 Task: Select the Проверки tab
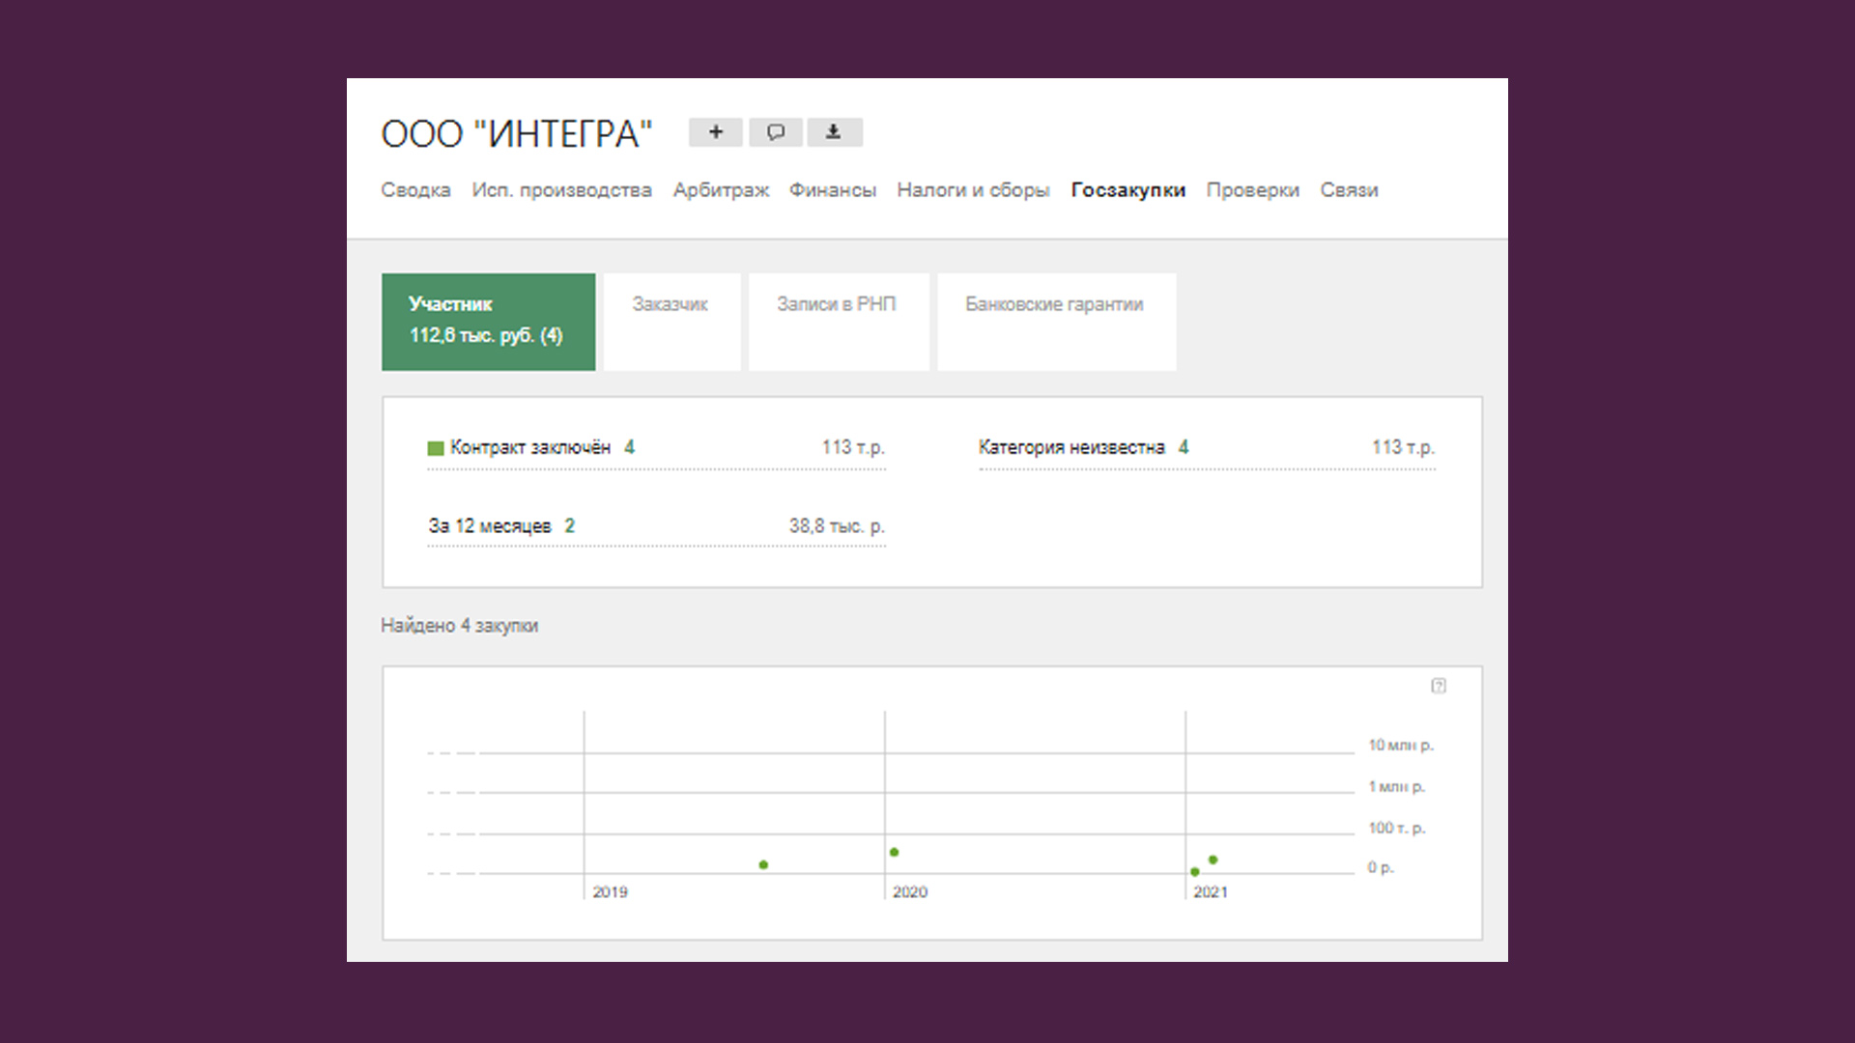tap(1252, 190)
